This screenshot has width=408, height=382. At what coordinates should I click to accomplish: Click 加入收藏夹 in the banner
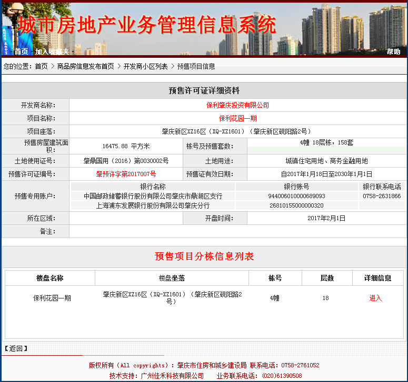pos(52,51)
